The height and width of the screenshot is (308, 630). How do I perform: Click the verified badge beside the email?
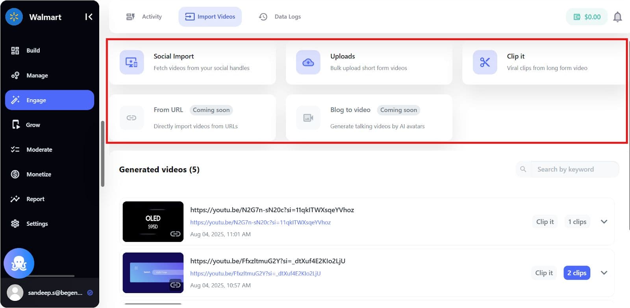90,293
